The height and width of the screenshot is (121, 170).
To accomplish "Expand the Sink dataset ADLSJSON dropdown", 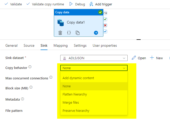I will 124,58.
